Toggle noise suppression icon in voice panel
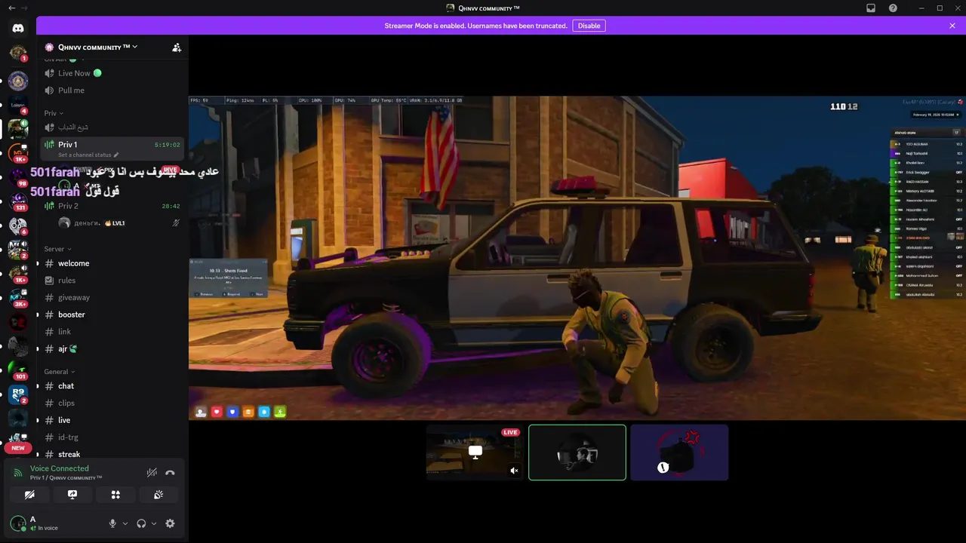 click(x=152, y=473)
